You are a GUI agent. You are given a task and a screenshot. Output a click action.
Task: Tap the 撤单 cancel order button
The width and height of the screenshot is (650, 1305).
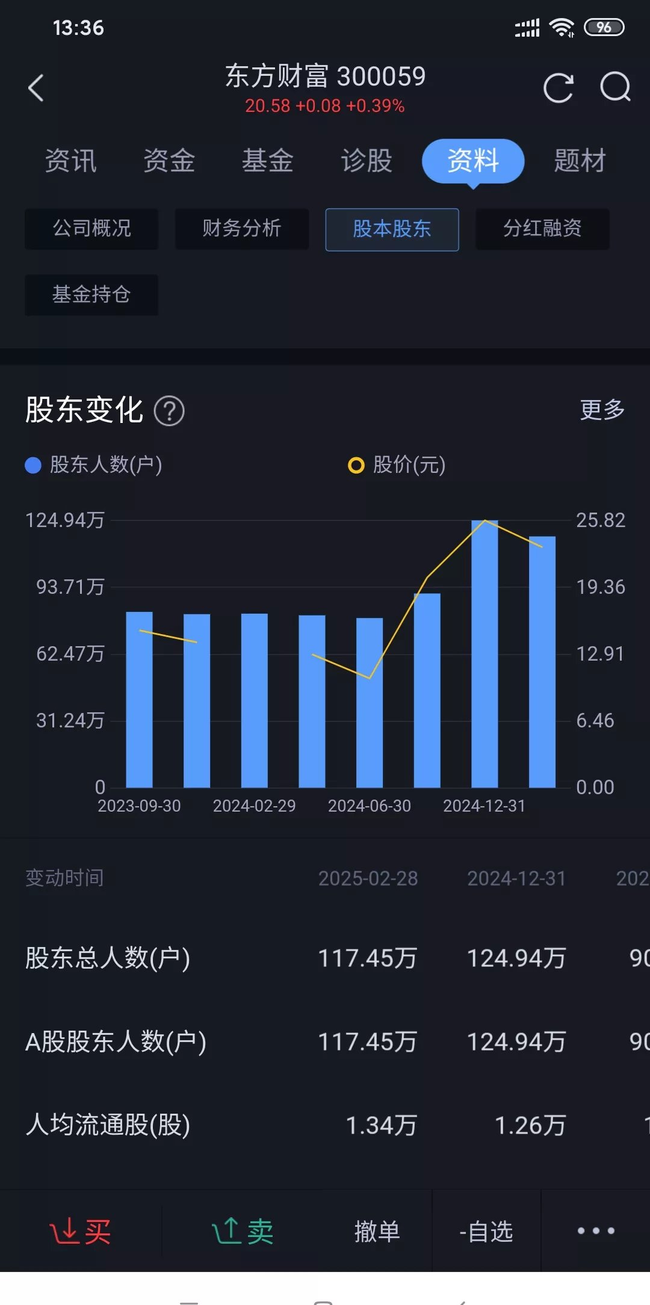coord(377,1232)
